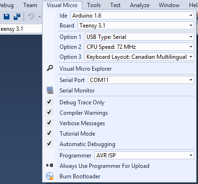The height and width of the screenshot is (184, 198).
Task: Click the Verbose Messages label text
Action: click(82, 123)
